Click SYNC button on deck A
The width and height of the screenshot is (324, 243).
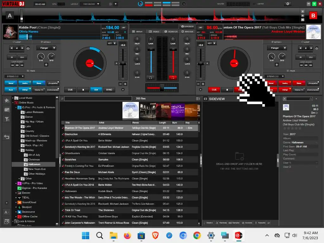[109, 90]
